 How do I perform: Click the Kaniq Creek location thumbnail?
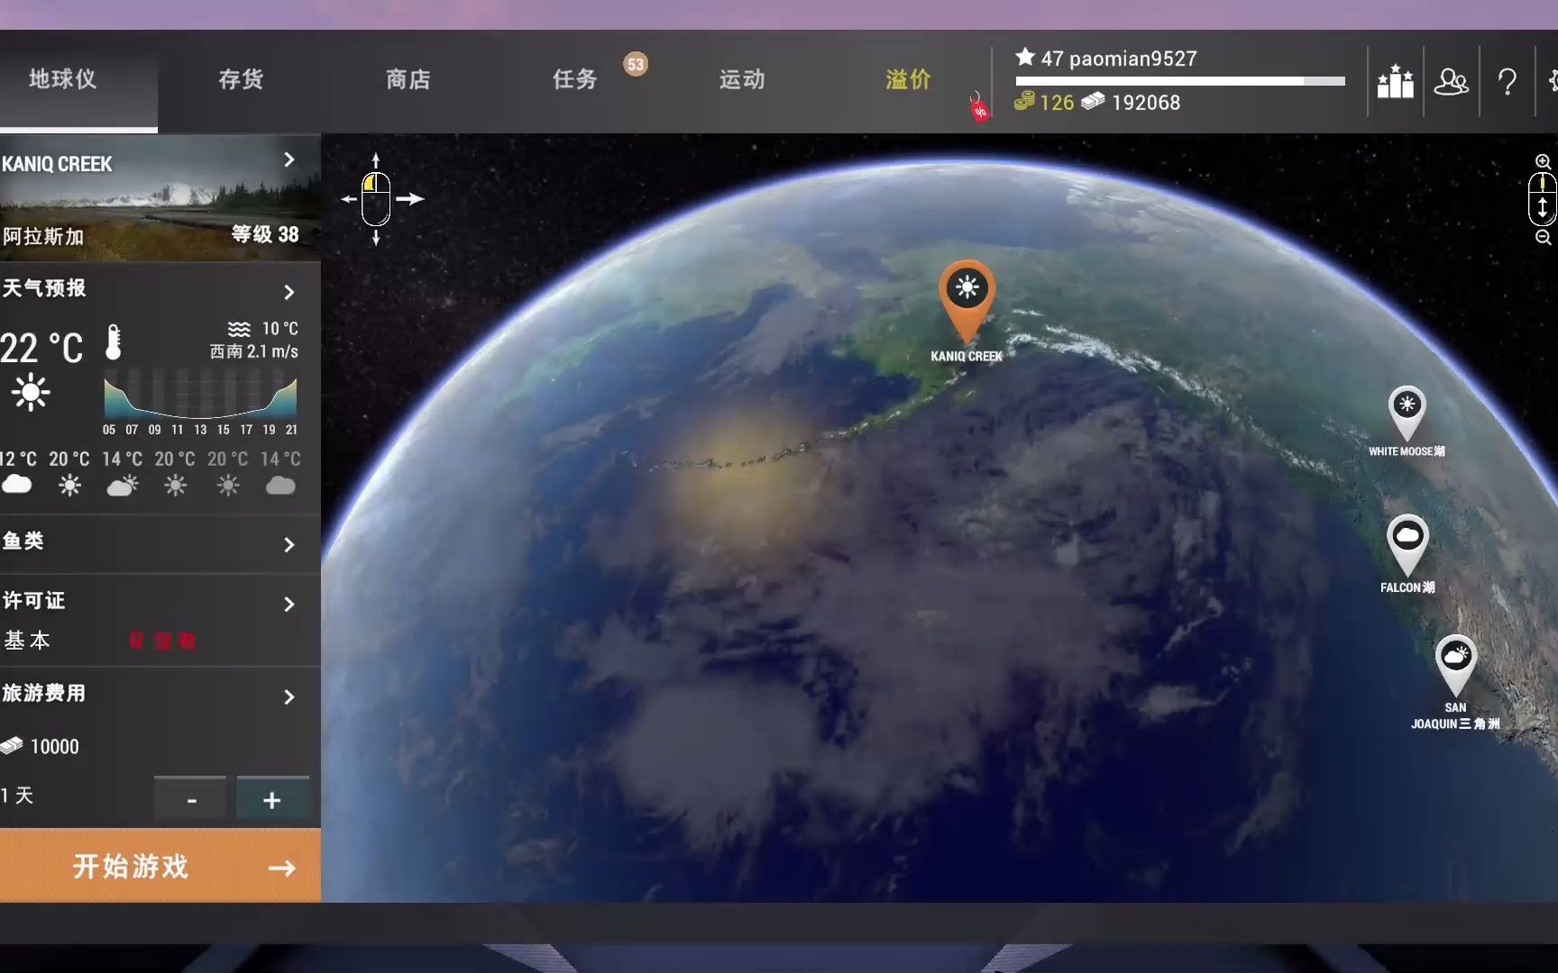click(x=160, y=198)
